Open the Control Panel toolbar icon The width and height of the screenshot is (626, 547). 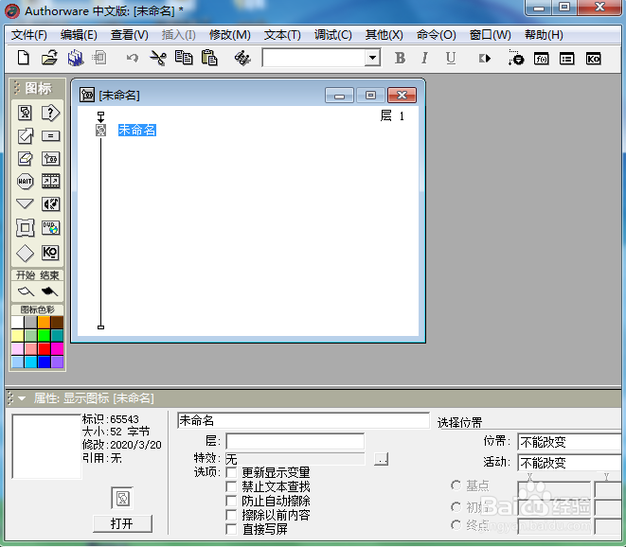(515, 59)
